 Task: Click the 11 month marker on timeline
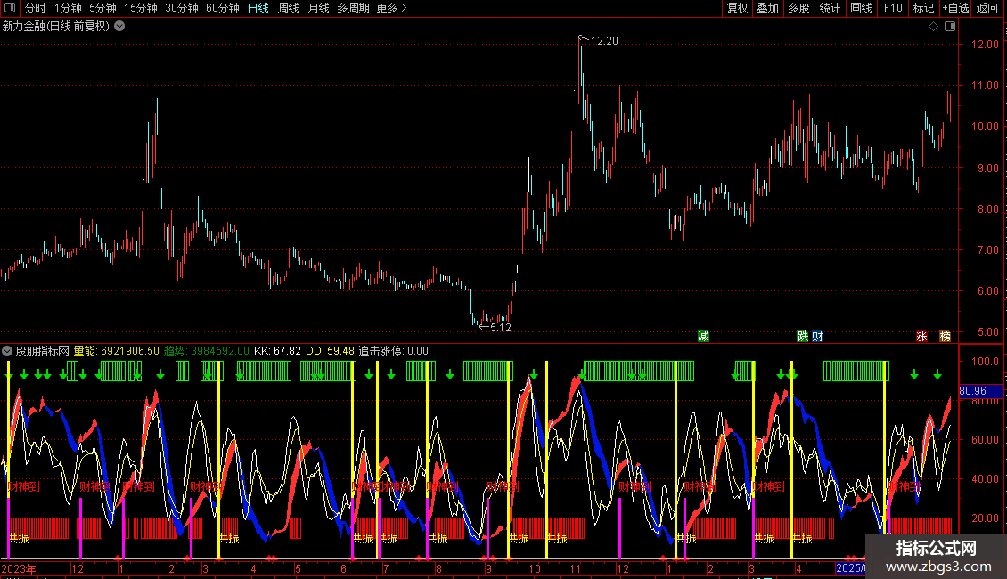point(575,568)
